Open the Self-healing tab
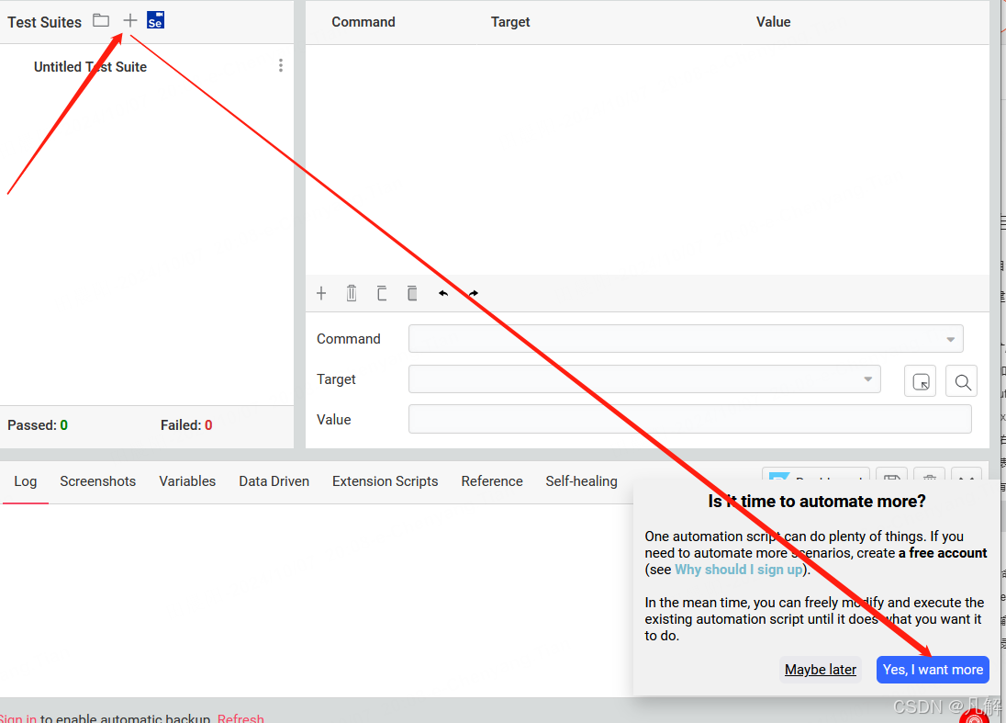 pos(582,481)
